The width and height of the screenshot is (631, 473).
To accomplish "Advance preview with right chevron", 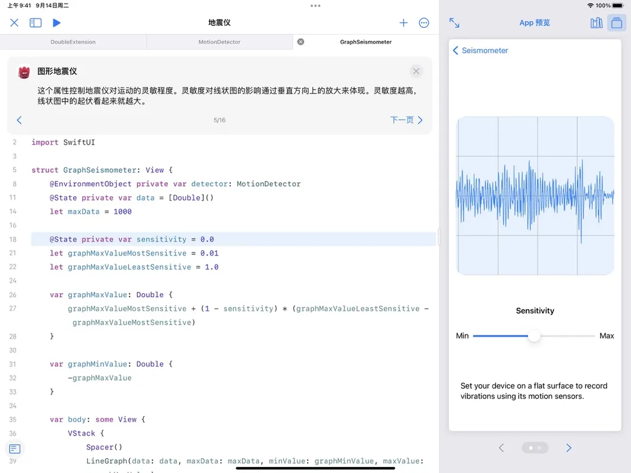I will pyautogui.click(x=568, y=448).
